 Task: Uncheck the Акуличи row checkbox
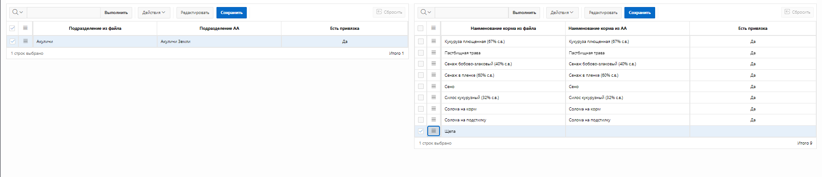point(12,41)
